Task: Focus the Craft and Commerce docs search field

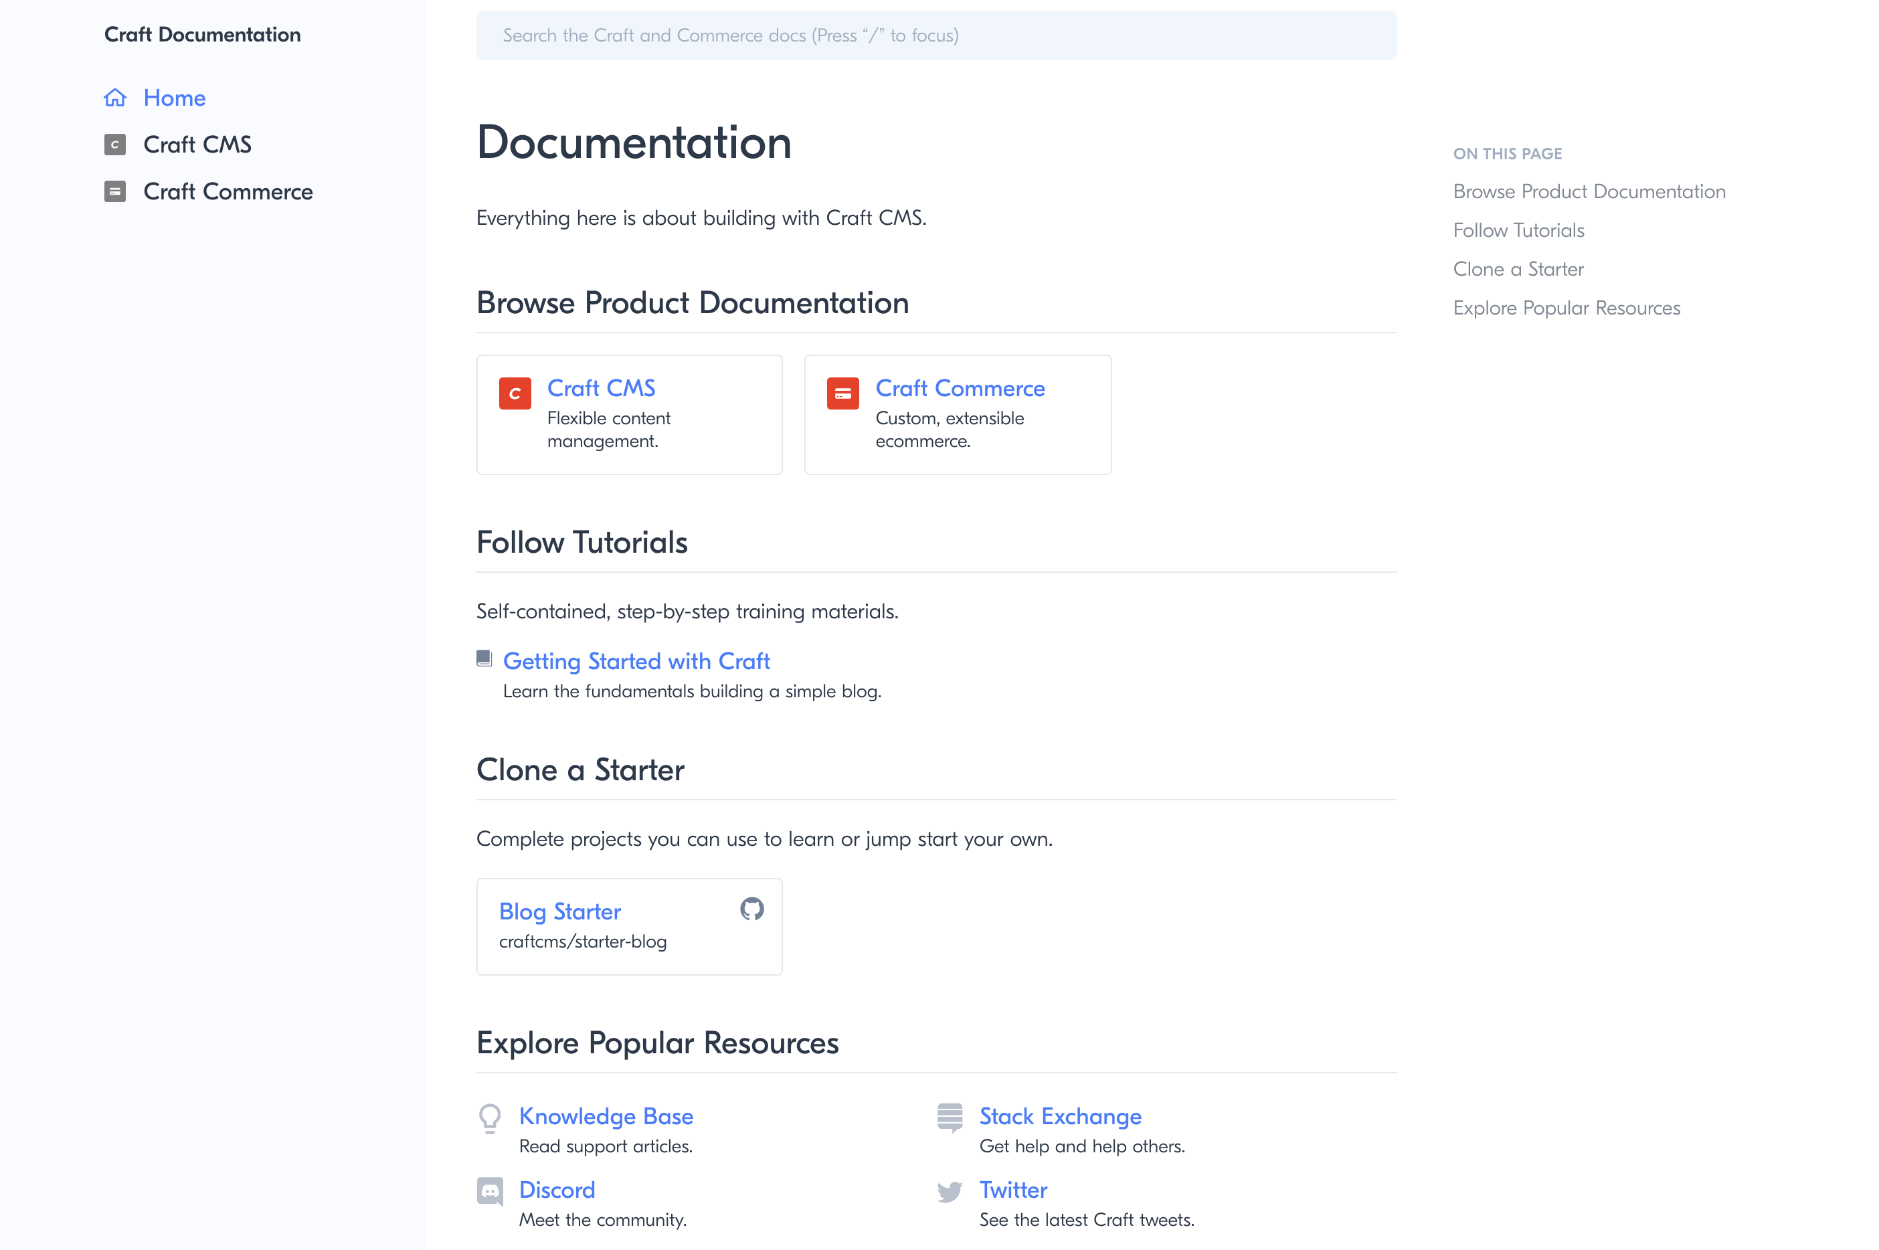Action: [936, 35]
